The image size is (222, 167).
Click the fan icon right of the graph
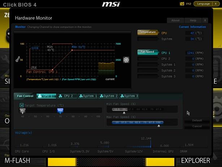click(x=126, y=60)
